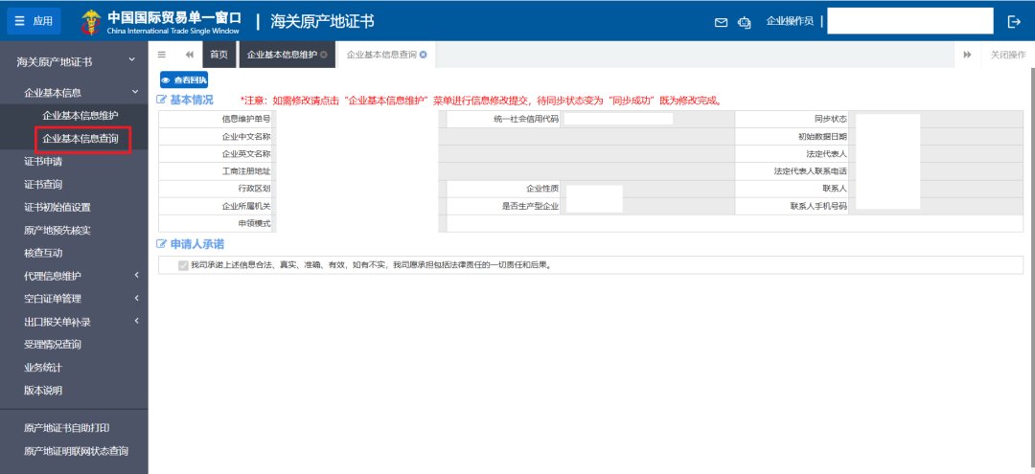The height and width of the screenshot is (474, 1035).
Task: Click the 工商注册地址 label
Action: pos(246,171)
